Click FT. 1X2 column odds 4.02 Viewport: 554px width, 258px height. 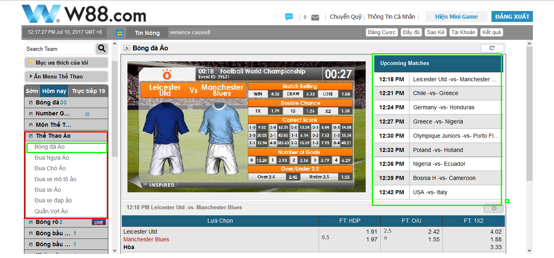pyautogui.click(x=496, y=232)
